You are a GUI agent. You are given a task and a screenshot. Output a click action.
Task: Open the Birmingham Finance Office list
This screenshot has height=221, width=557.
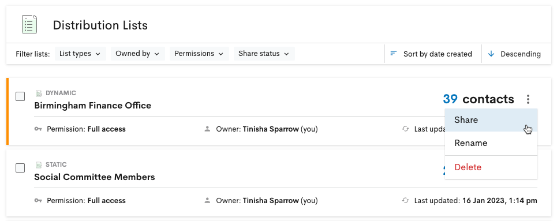[x=93, y=106]
